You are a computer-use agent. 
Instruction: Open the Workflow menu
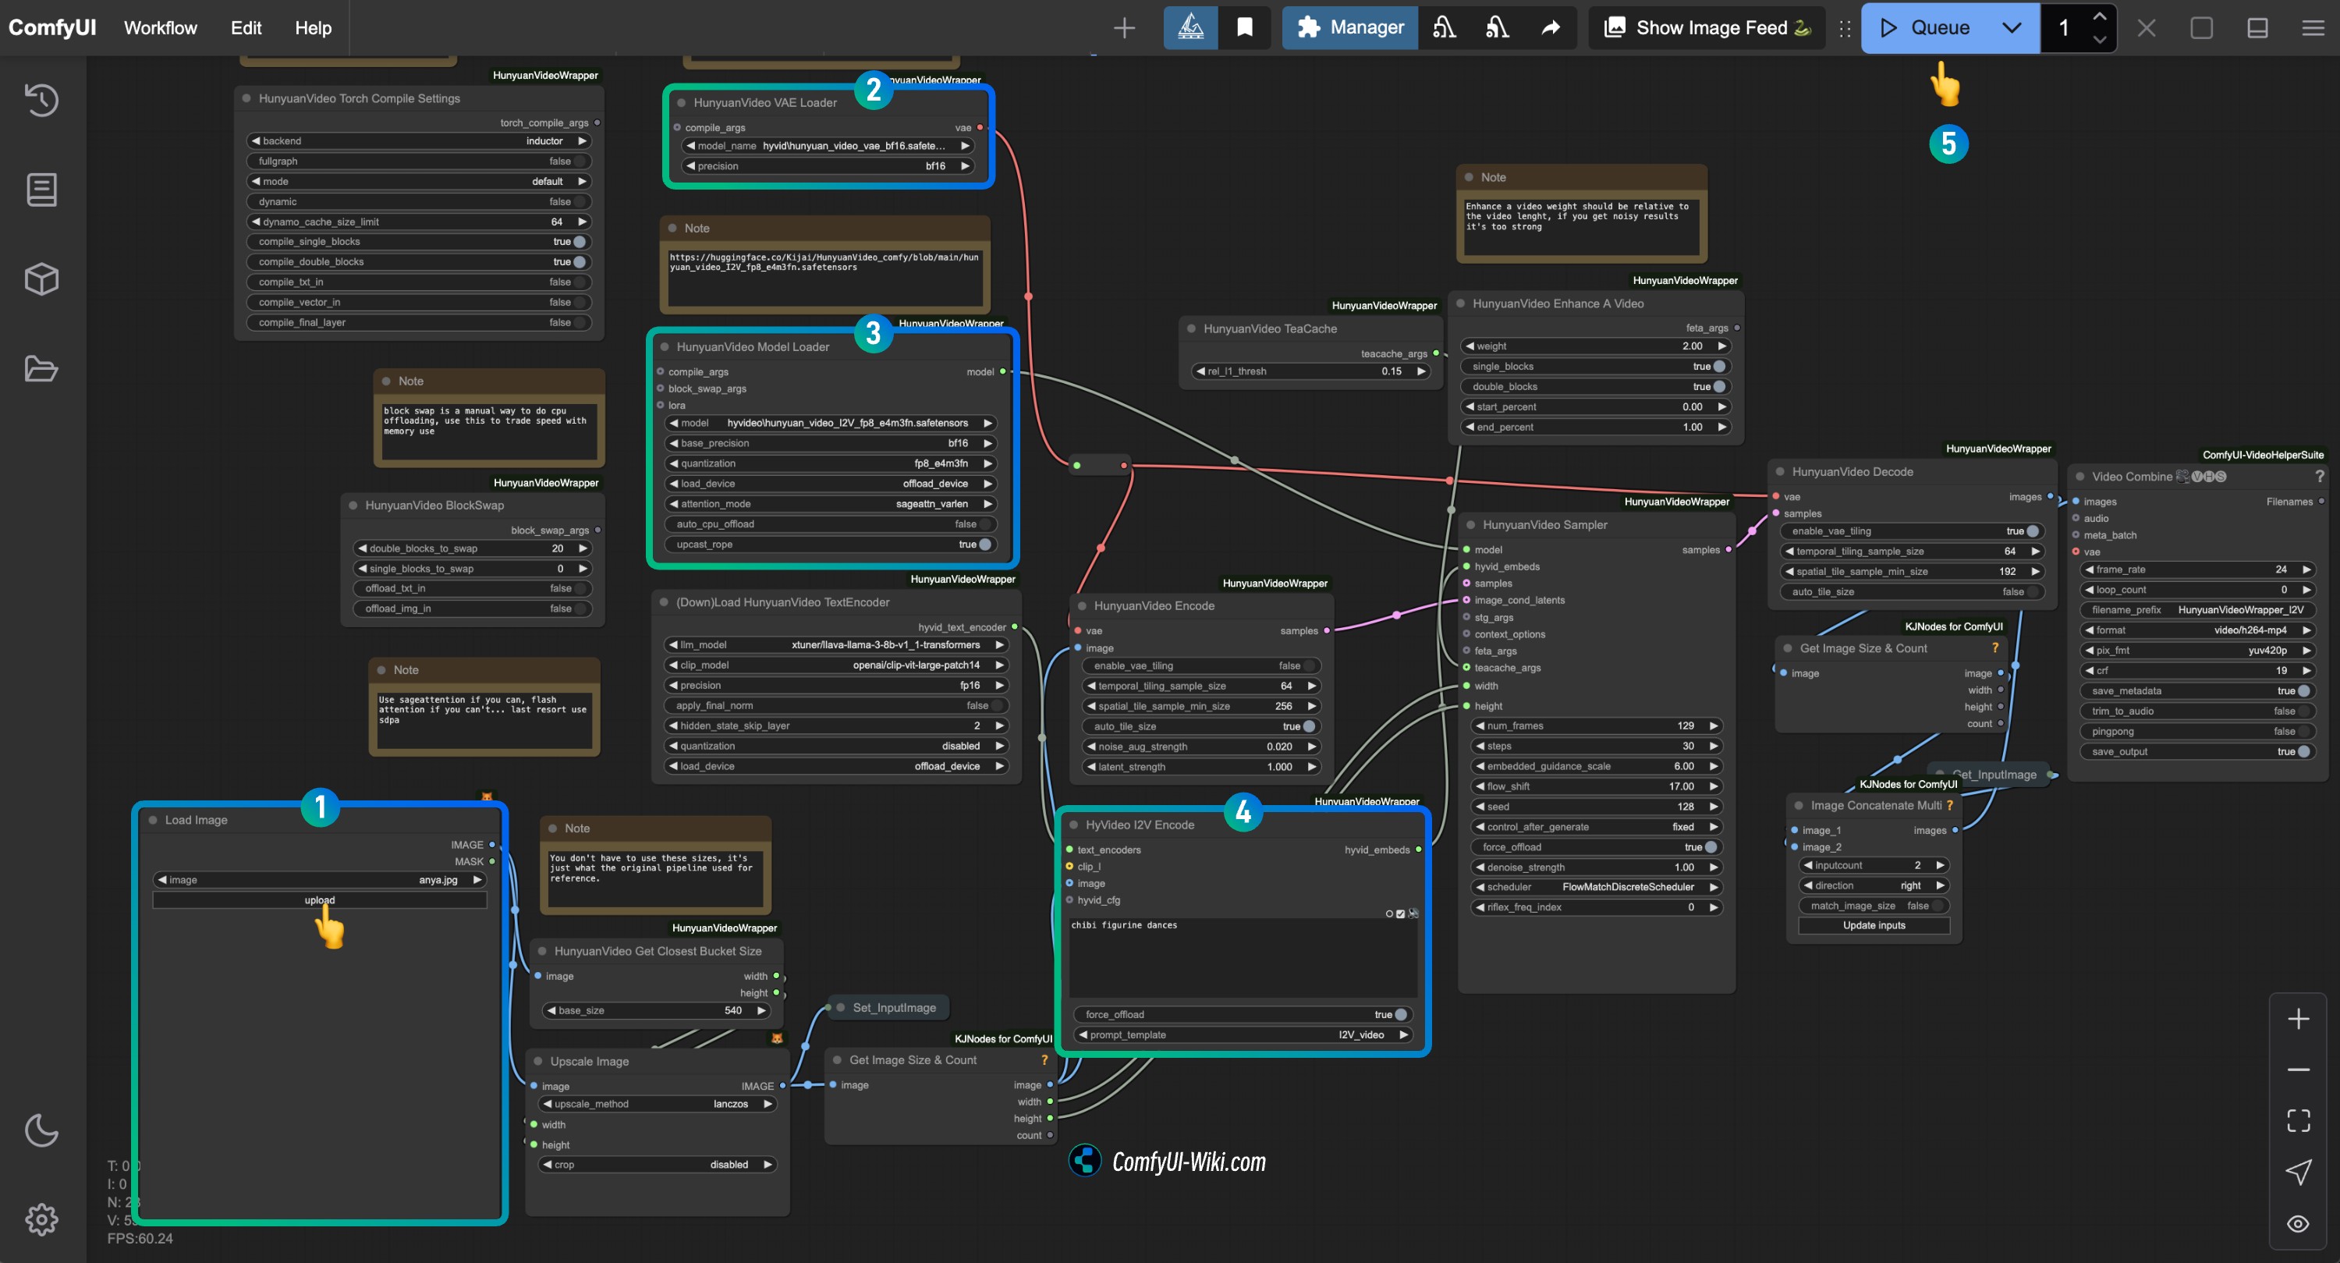coord(161,28)
